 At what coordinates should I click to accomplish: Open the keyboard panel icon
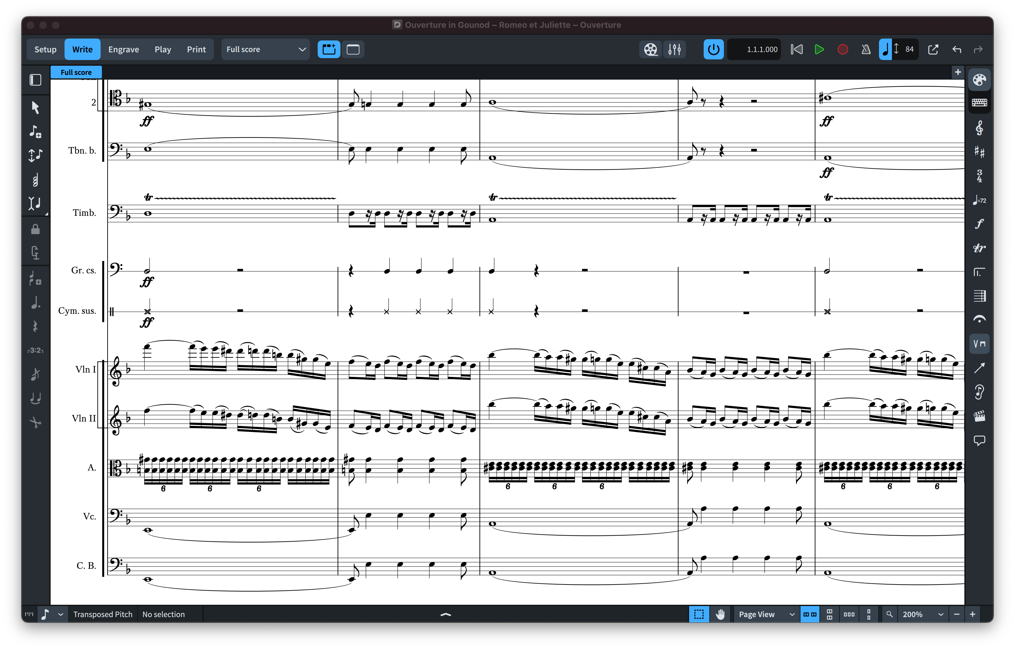click(x=979, y=103)
